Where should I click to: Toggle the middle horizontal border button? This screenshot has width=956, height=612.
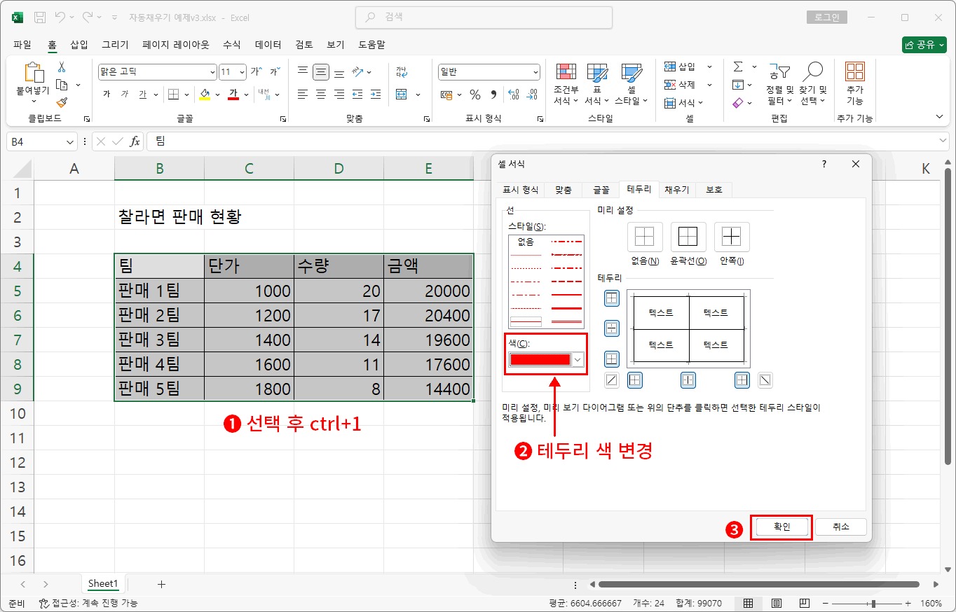tap(612, 328)
